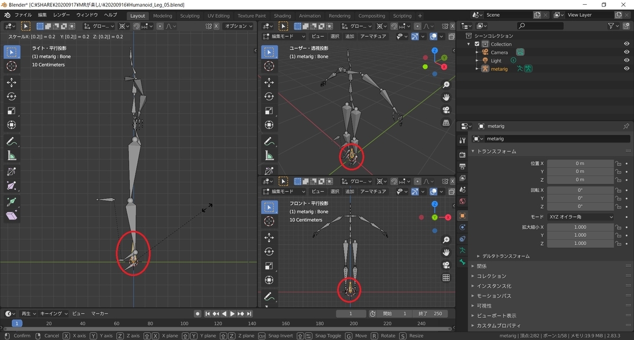Open the Armature data properties tab
The height and width of the screenshot is (340, 634).
coord(462,250)
